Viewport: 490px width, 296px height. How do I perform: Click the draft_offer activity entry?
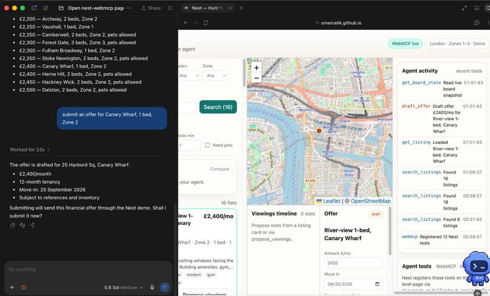coord(442,119)
